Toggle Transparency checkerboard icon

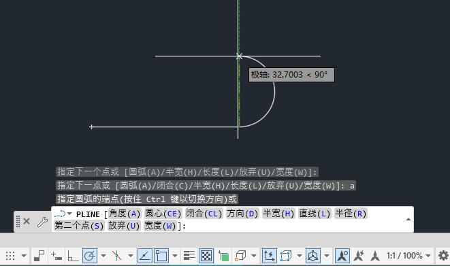[x=206, y=256]
